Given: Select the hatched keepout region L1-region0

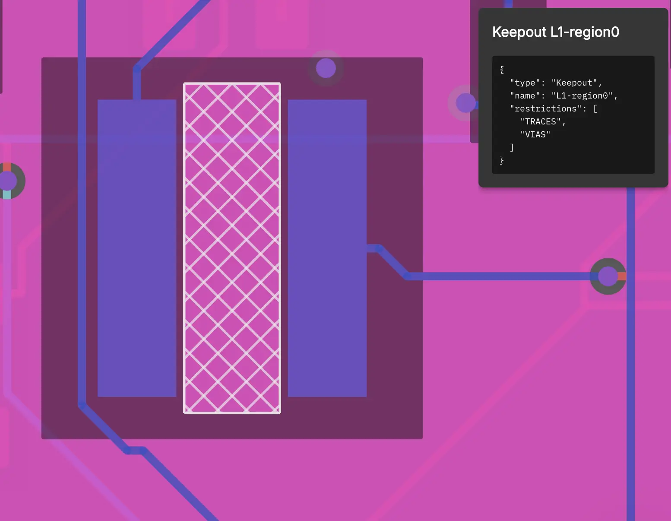Looking at the screenshot, I should click(x=232, y=248).
